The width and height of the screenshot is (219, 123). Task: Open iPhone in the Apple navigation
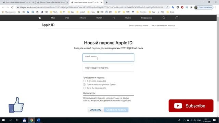coord(83,18)
